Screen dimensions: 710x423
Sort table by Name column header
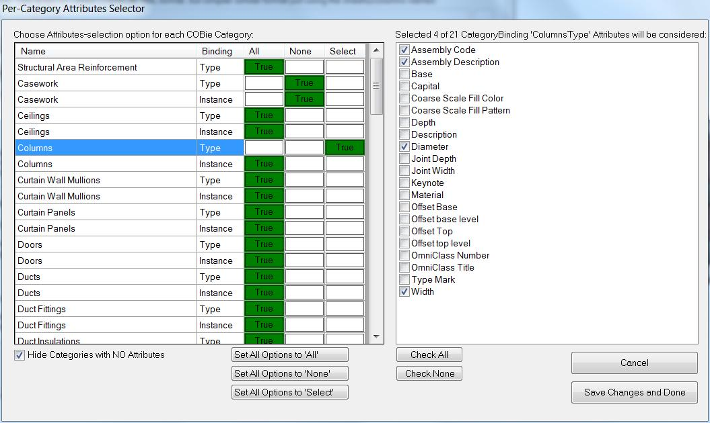(106, 51)
